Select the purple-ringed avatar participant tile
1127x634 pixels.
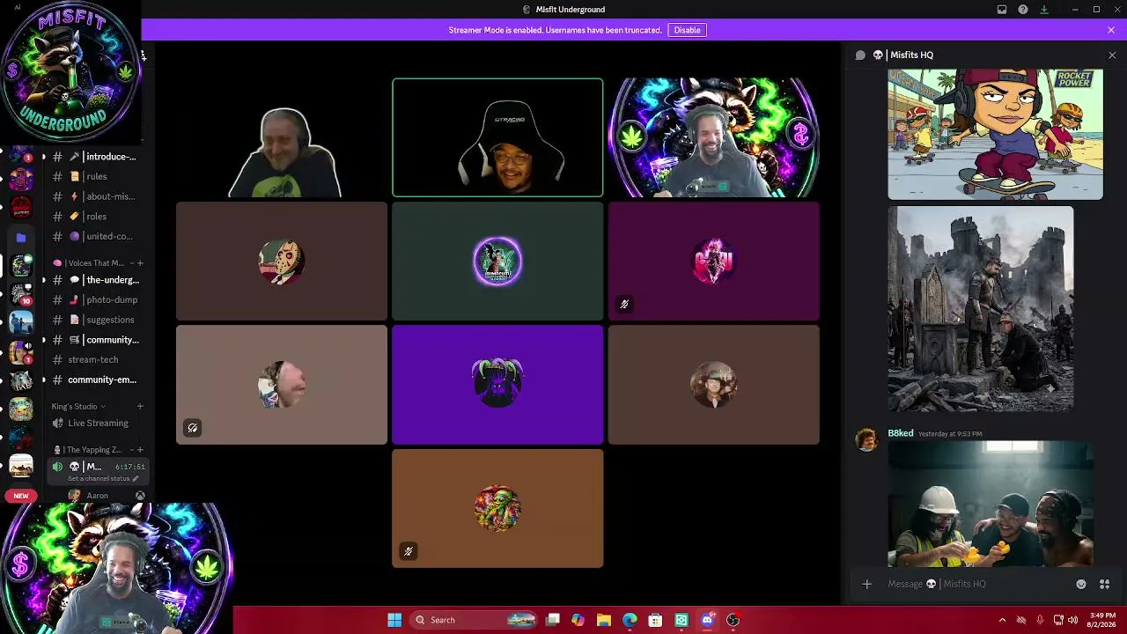[x=497, y=262]
